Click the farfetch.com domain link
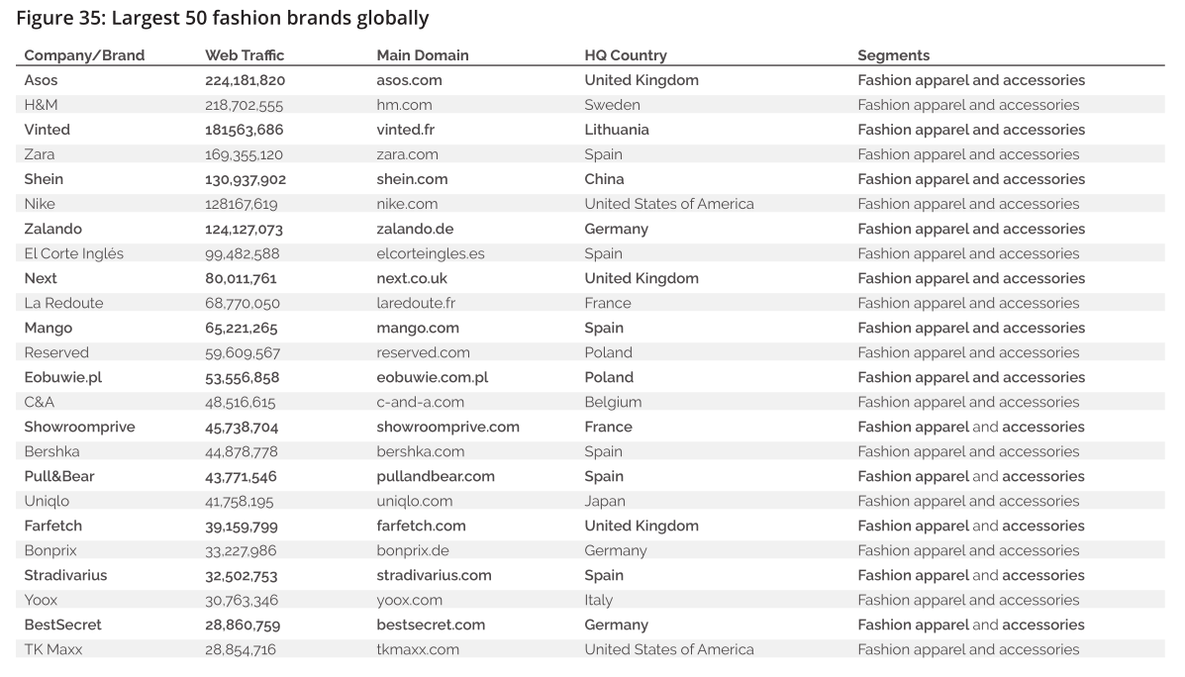 point(421,526)
